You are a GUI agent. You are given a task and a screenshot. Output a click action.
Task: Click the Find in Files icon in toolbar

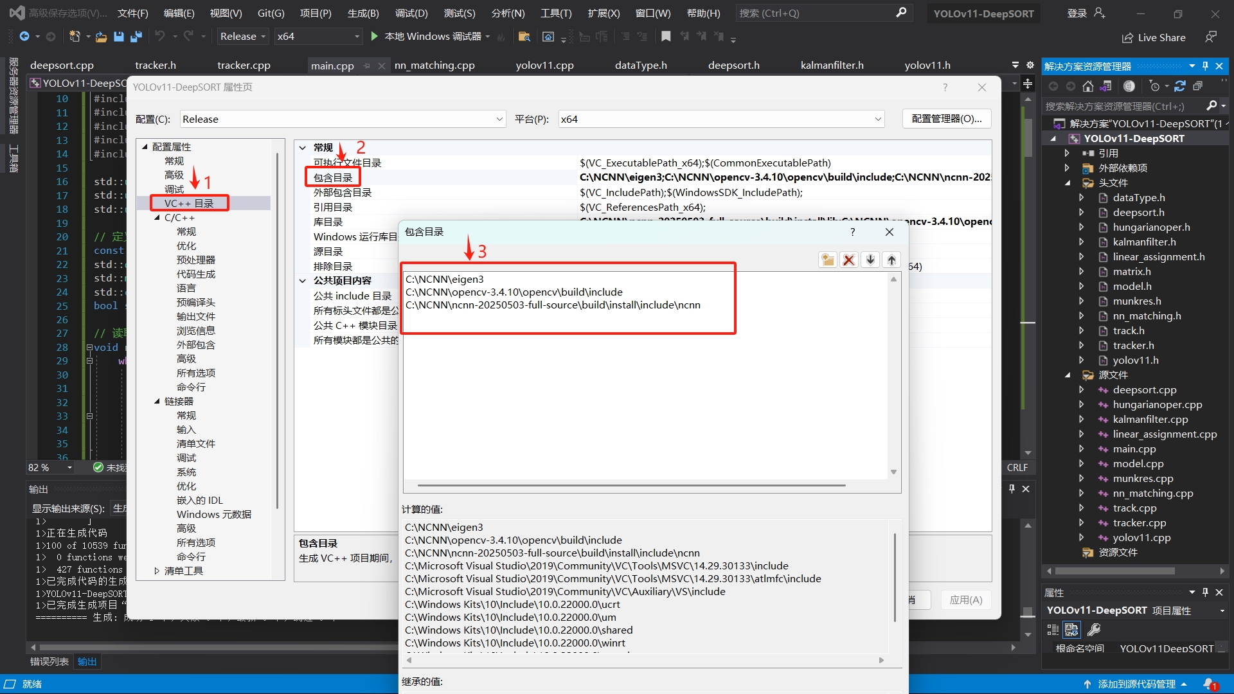(524, 37)
